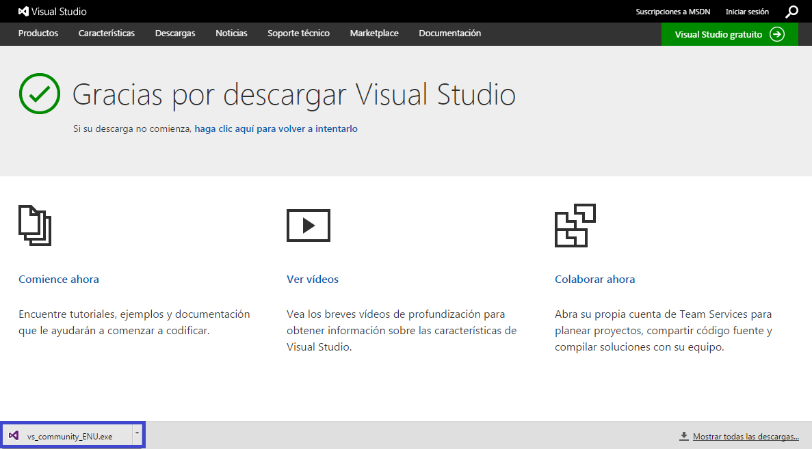Navigate to Marketplace
The height and width of the screenshot is (449, 812).
pos(374,33)
